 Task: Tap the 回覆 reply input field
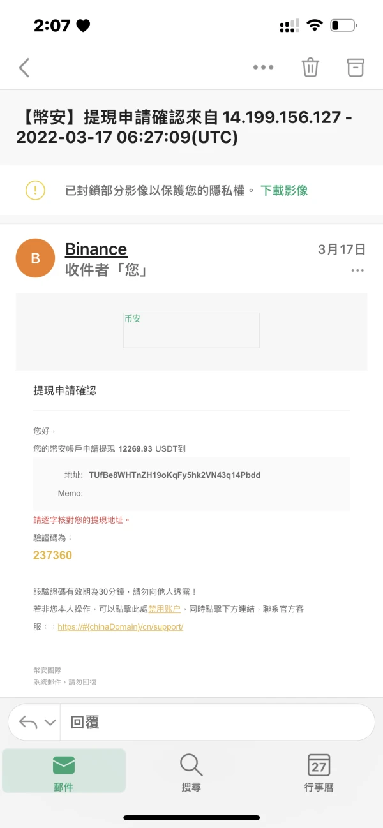(x=217, y=722)
